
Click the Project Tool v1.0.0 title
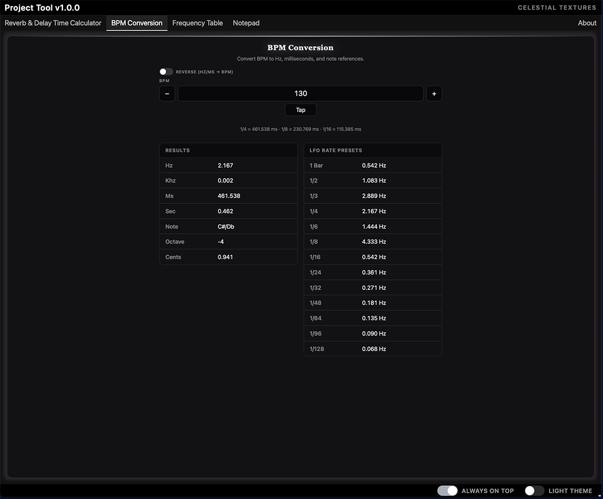pos(42,8)
